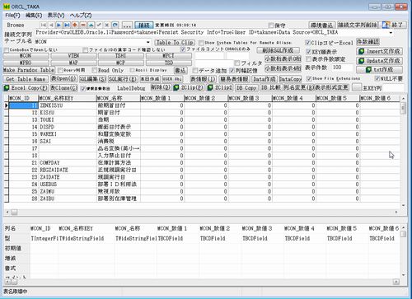Delete record using the minus icon
This screenshot has width=412, height=299.
(x=82, y=25)
